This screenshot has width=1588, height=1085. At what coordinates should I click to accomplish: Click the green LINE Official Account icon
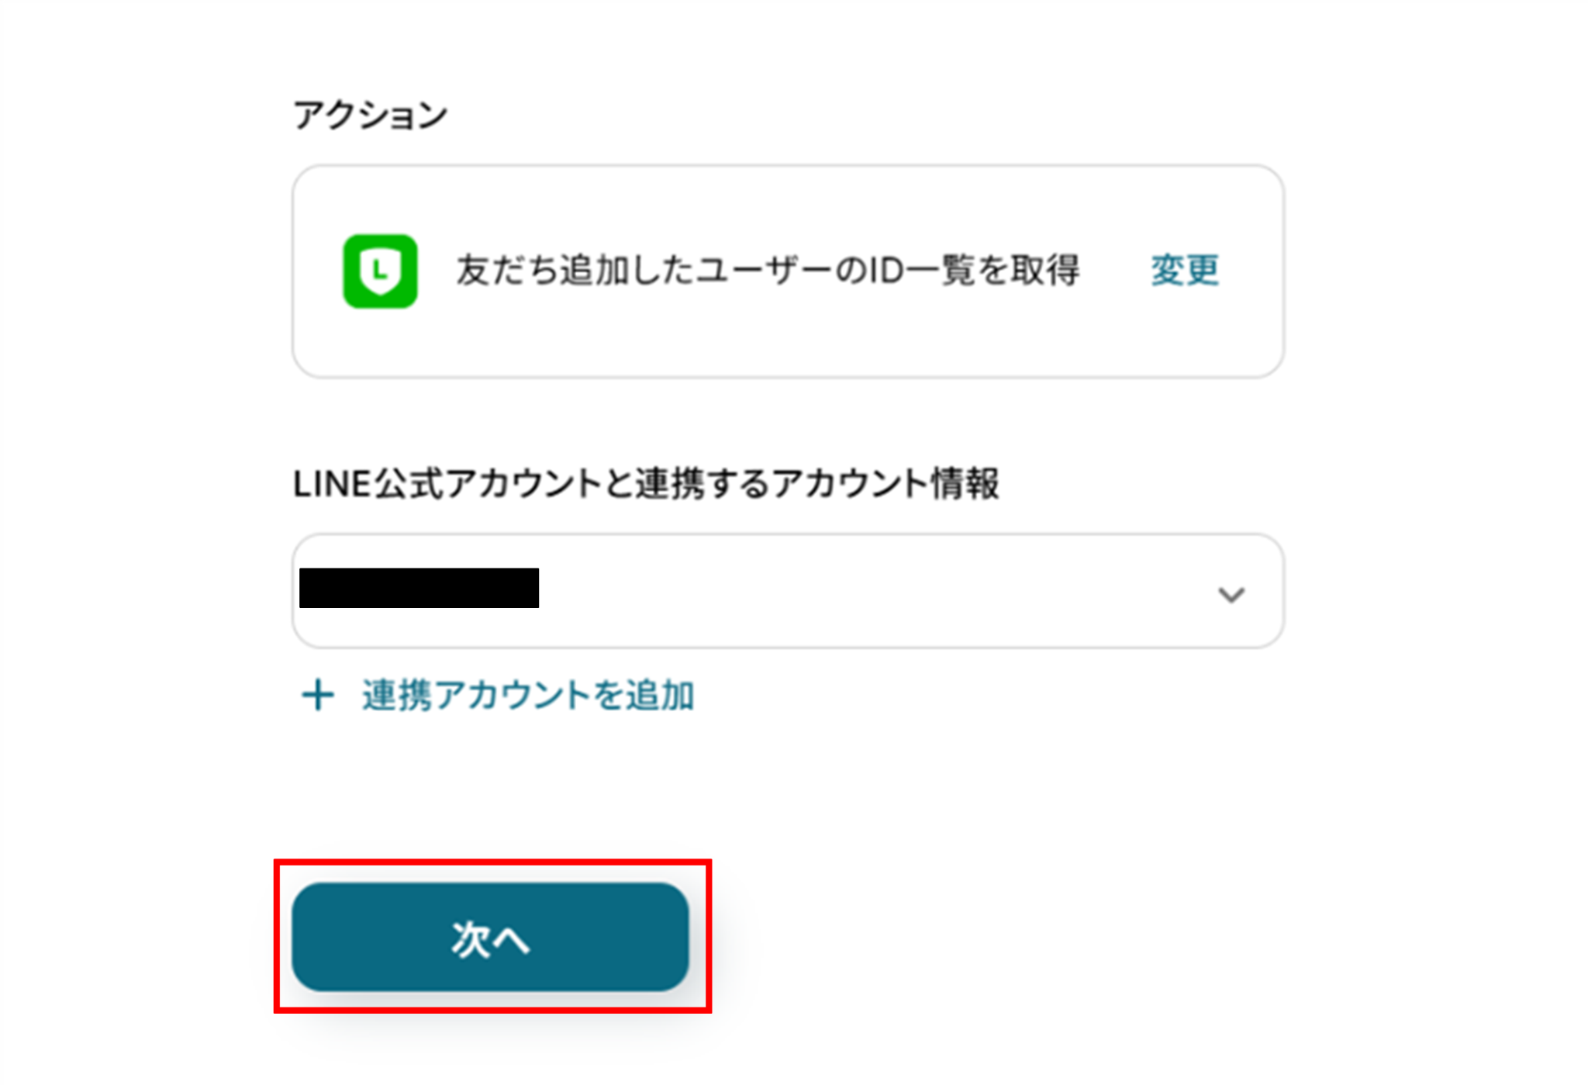pyautogui.click(x=380, y=271)
